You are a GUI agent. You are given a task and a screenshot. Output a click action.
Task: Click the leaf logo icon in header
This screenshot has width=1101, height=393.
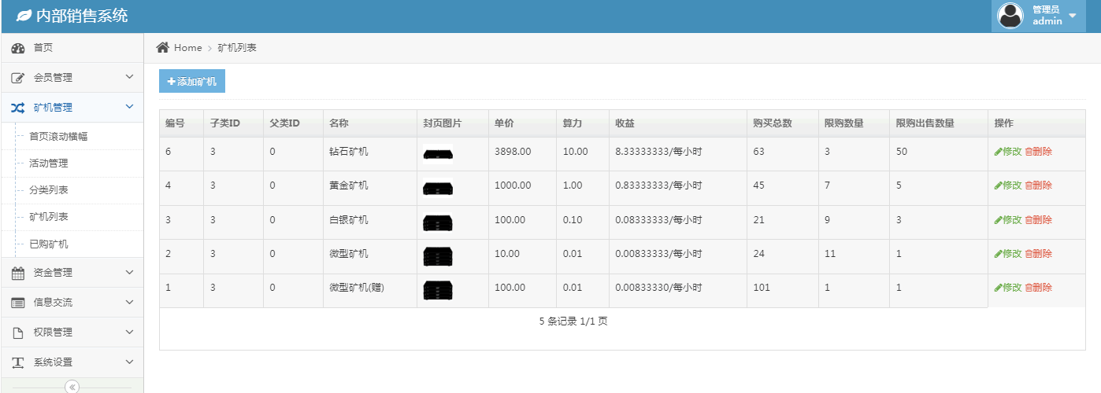pos(24,16)
